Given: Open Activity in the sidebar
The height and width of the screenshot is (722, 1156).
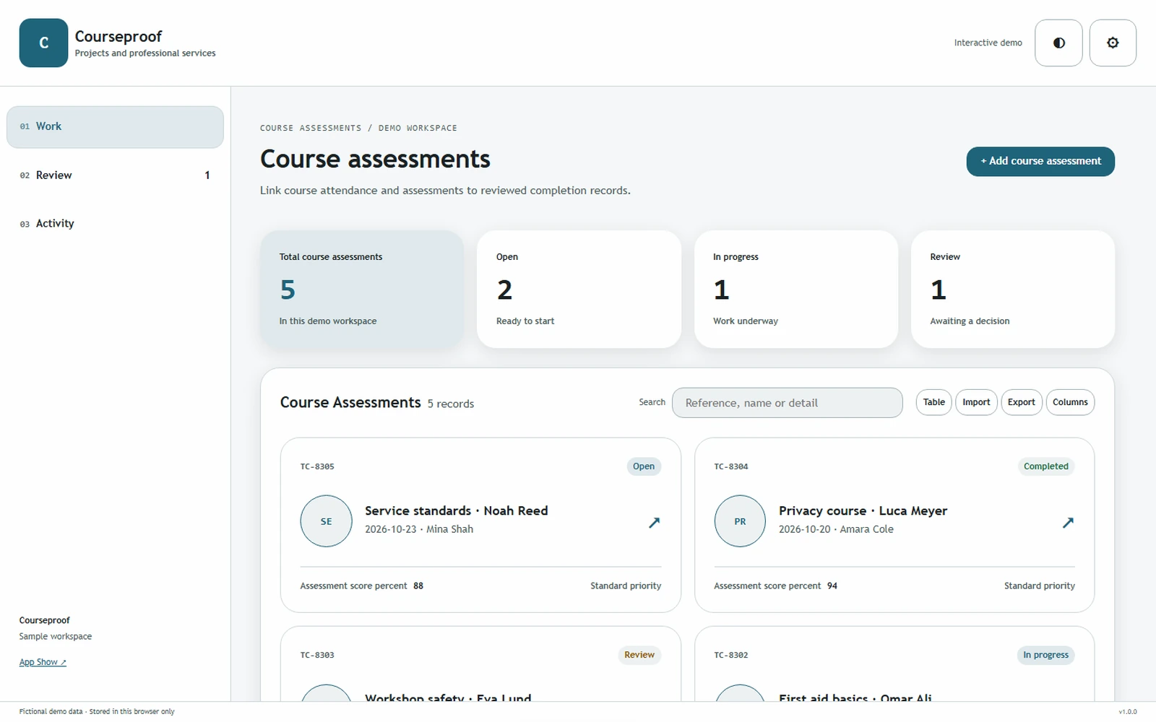Looking at the screenshot, I should pyautogui.click(x=115, y=224).
